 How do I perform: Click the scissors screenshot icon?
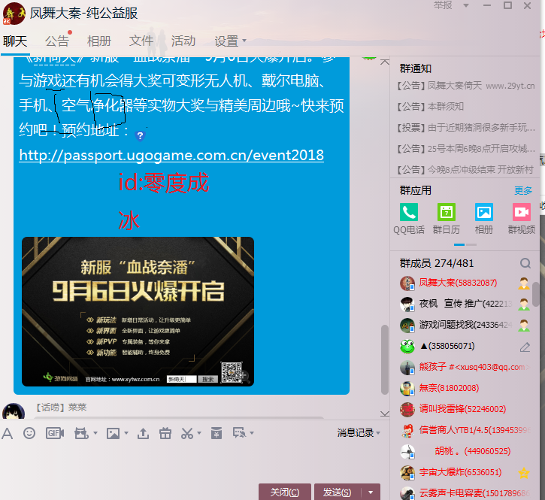point(187,433)
